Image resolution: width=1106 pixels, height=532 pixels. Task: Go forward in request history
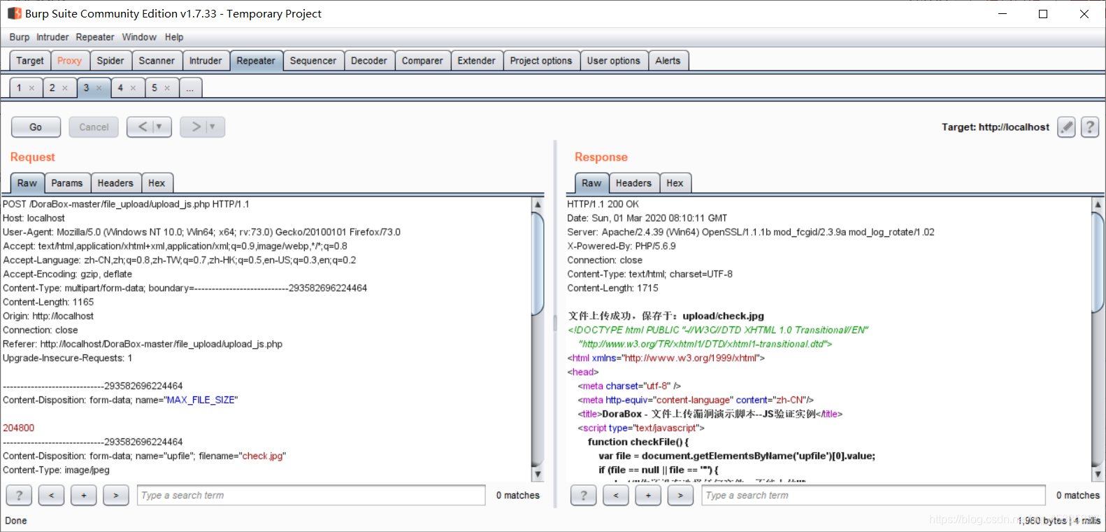click(x=196, y=127)
